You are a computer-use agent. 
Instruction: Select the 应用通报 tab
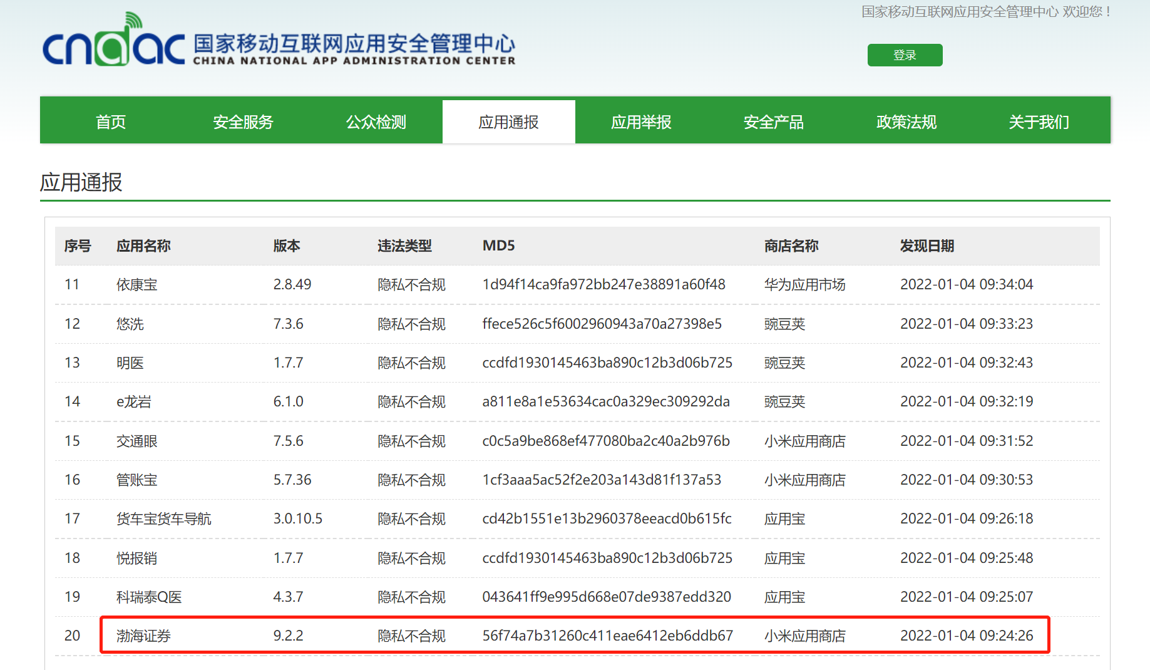click(508, 121)
